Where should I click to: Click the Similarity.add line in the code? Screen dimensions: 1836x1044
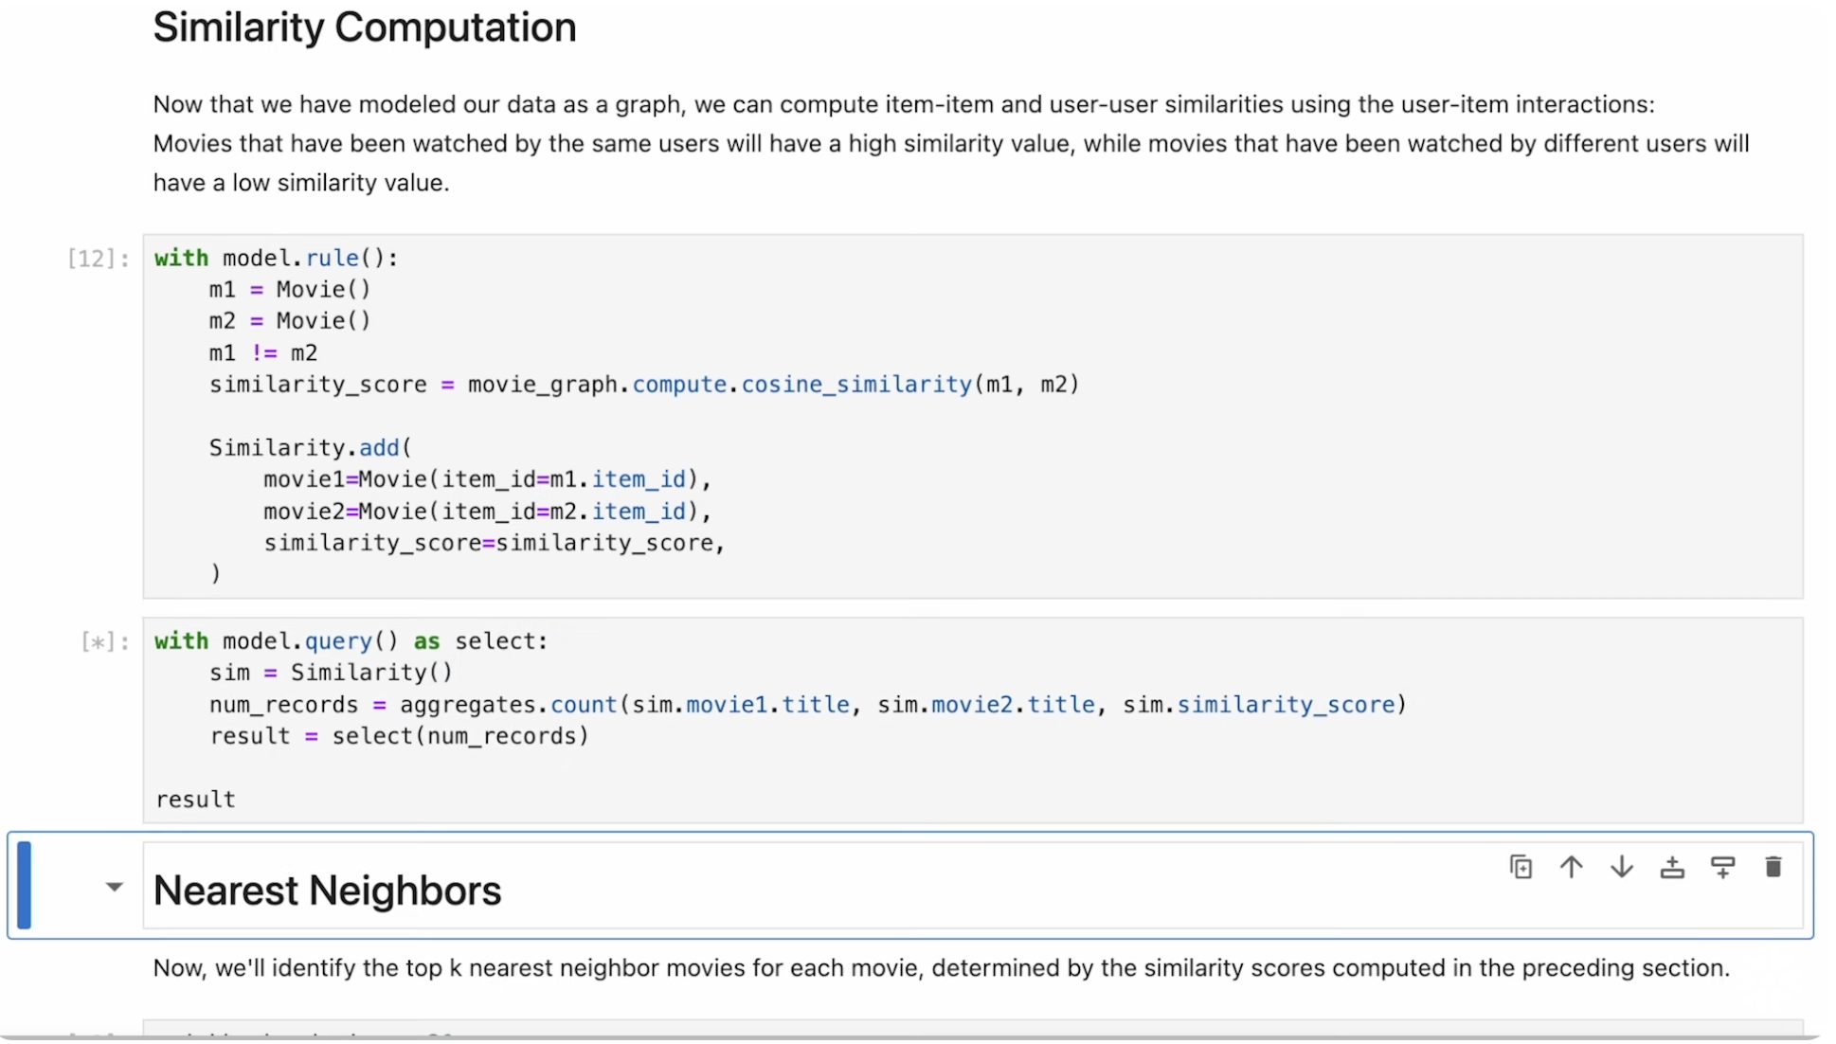pos(310,447)
